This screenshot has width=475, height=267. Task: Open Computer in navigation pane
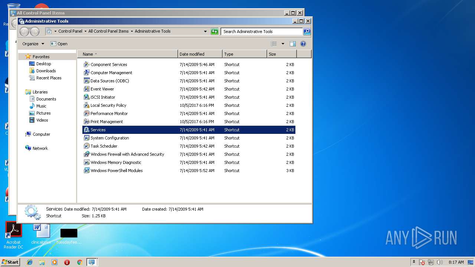tap(41, 134)
